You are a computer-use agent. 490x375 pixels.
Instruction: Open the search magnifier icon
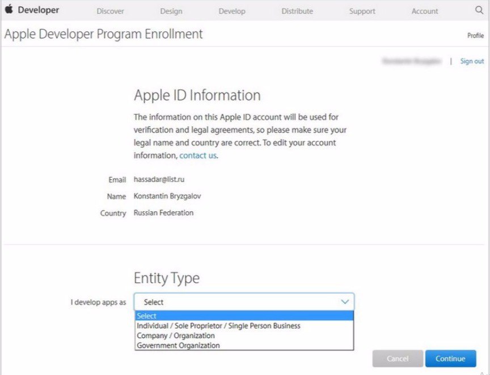479,10
